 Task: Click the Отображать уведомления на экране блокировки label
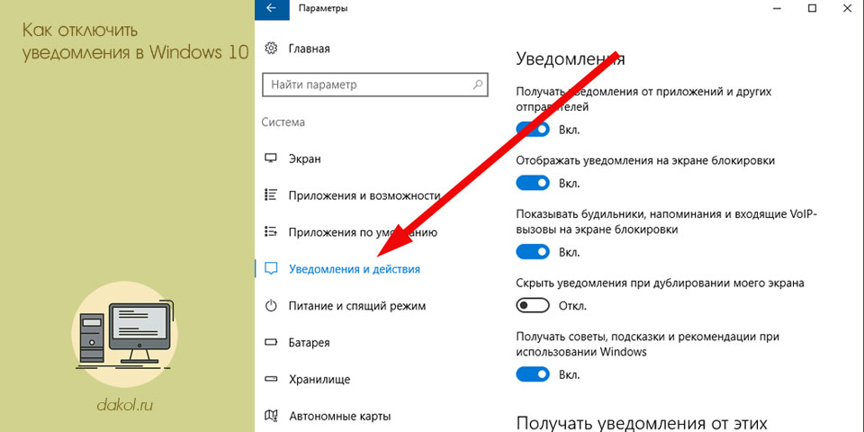[x=645, y=161]
